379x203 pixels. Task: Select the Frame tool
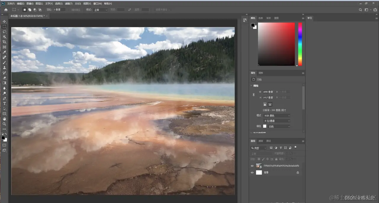pyautogui.click(x=4, y=47)
